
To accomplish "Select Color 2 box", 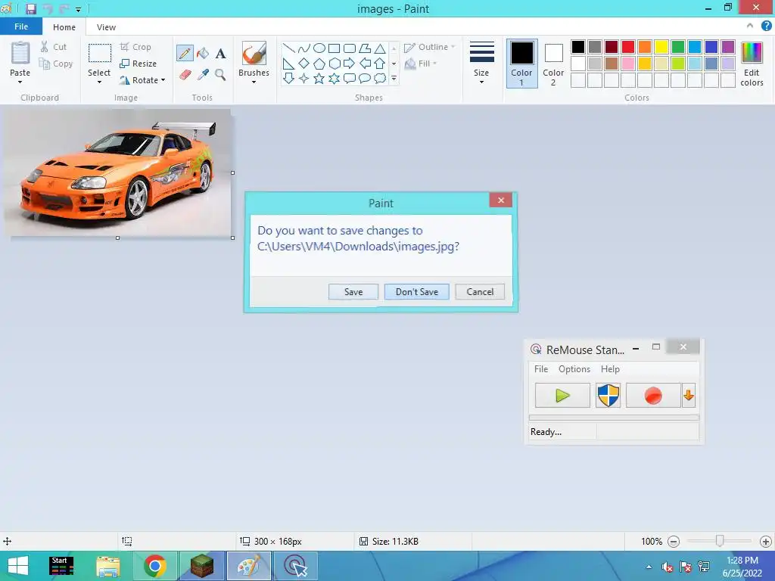I will coord(553,64).
